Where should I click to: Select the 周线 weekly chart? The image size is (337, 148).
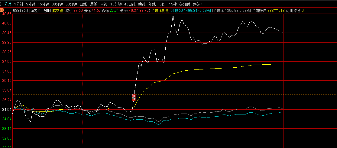click(x=94, y=4)
